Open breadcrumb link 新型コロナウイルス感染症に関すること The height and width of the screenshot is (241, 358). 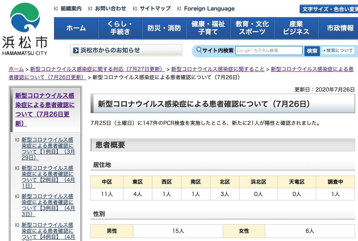coord(218,69)
